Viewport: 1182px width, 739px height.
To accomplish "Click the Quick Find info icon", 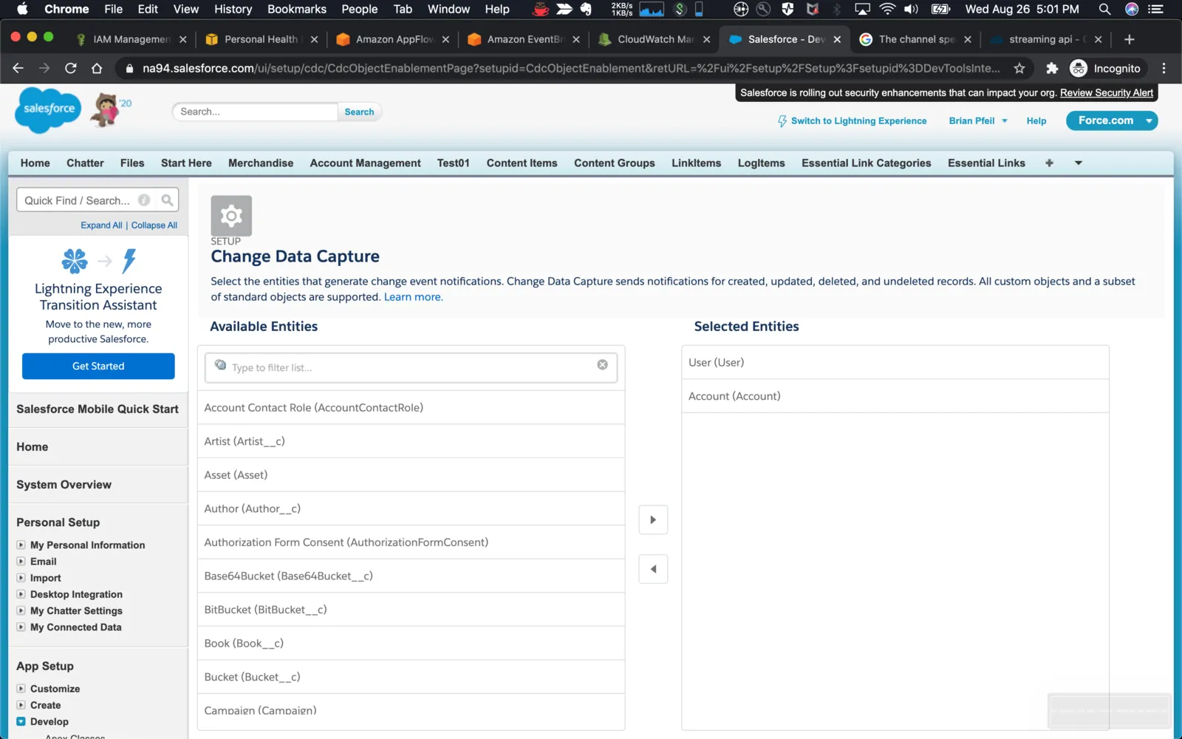I will point(145,200).
